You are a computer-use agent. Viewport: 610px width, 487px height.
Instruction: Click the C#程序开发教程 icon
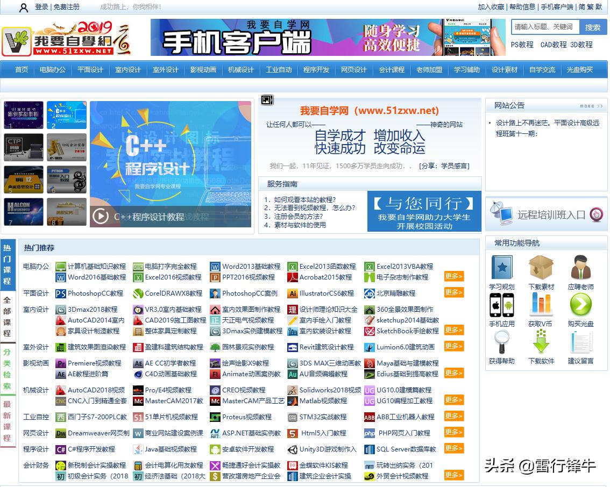click(x=60, y=450)
